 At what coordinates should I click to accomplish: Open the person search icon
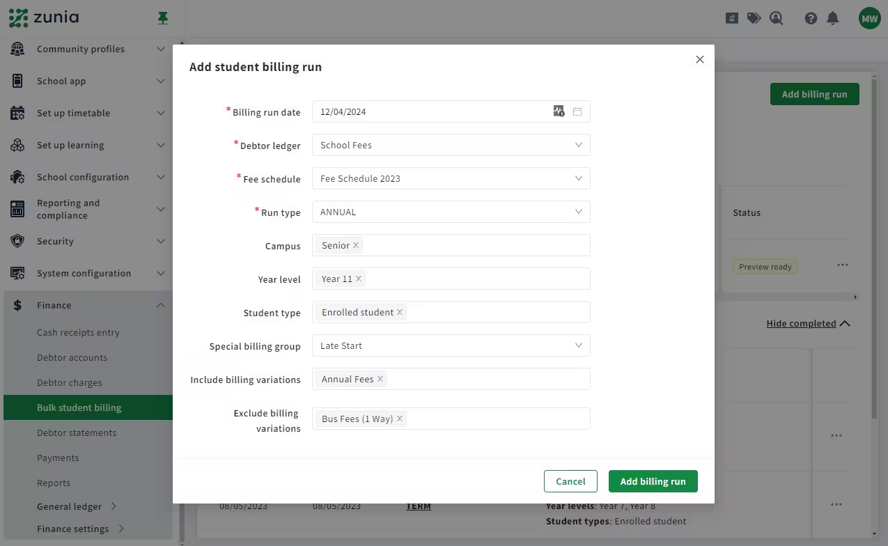point(777,18)
